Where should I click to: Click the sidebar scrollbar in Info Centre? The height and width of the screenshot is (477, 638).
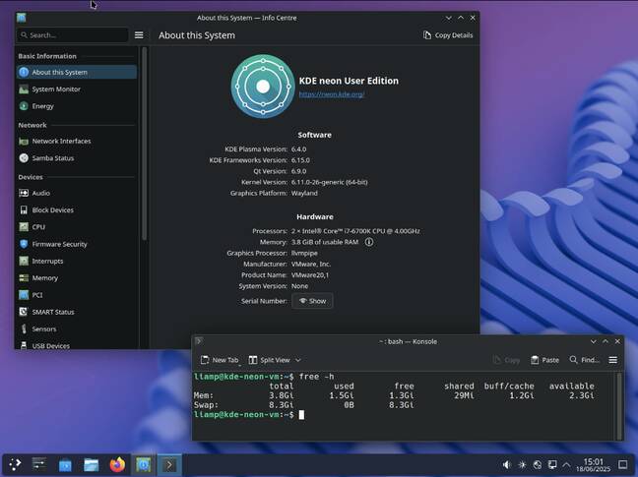pos(144,144)
